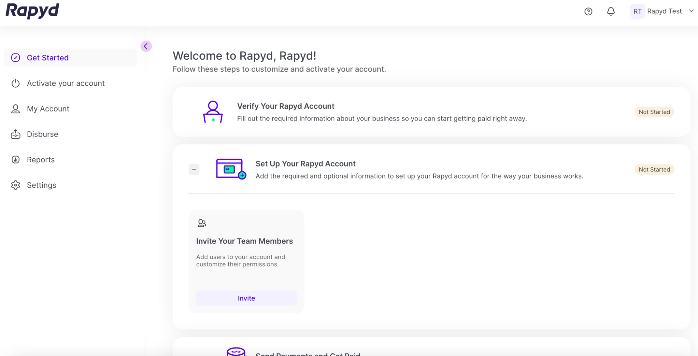Collapse the Set Up Your Rapyd Account section

[x=194, y=169]
